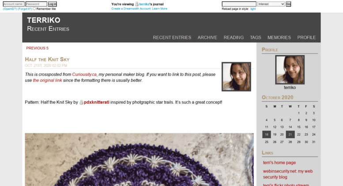The image size is (343, 186).
Task: Click the user icon before pdxknitterati
Action: click(x=81, y=102)
